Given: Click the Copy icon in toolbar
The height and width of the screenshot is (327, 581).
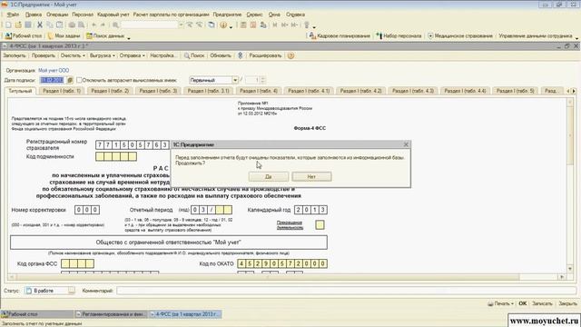Looking at the screenshot, I should [x=50, y=25].
